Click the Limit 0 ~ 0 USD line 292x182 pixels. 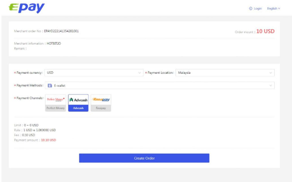tap(26, 125)
